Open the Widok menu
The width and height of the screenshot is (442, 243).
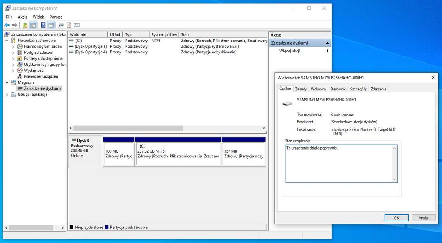click(x=38, y=17)
